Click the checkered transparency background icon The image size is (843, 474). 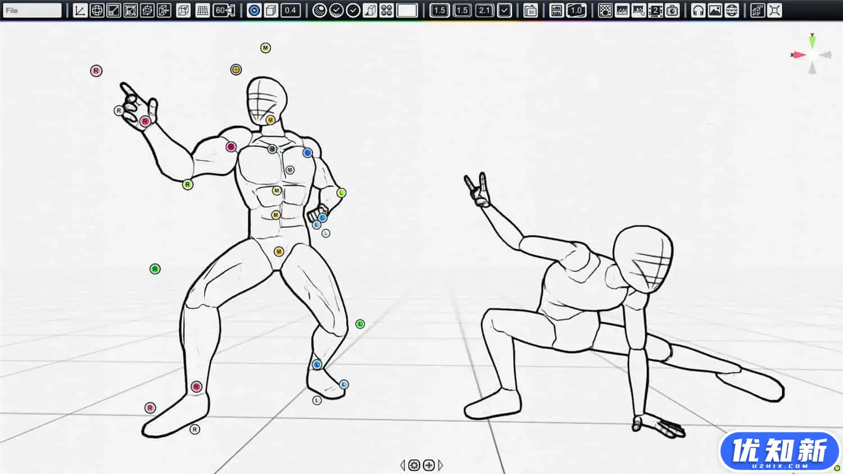tap(605, 10)
